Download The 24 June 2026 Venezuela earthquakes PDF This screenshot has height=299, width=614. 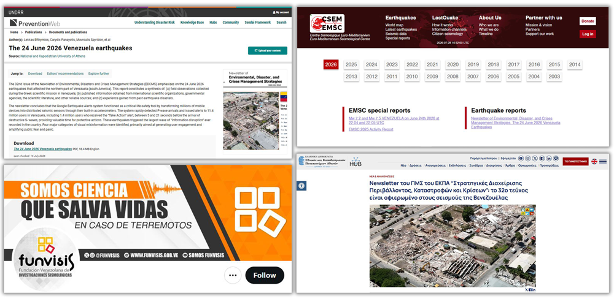coord(43,149)
